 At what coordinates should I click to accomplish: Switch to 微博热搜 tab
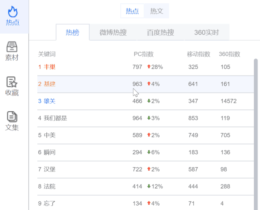click(113, 32)
